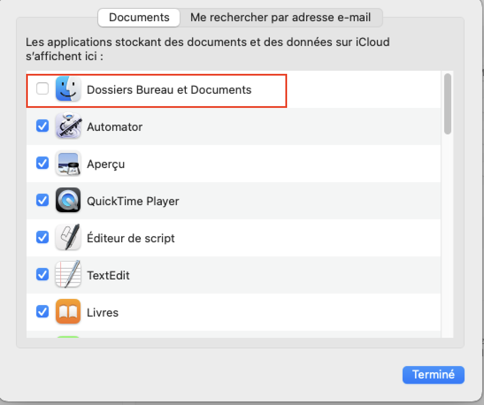Uncheck the Livres checkbox
This screenshot has height=405, width=484.
42,312
